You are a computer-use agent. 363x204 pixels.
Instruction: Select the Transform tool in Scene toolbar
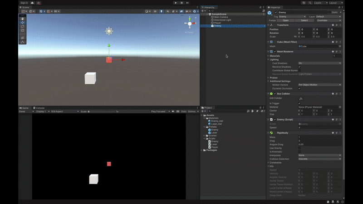pos(22,38)
